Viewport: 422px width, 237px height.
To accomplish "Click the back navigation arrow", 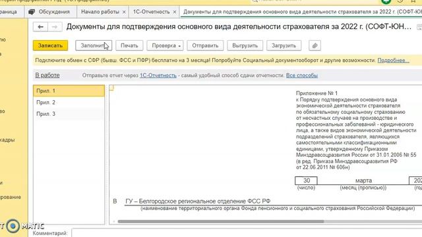I will tap(40, 27).
